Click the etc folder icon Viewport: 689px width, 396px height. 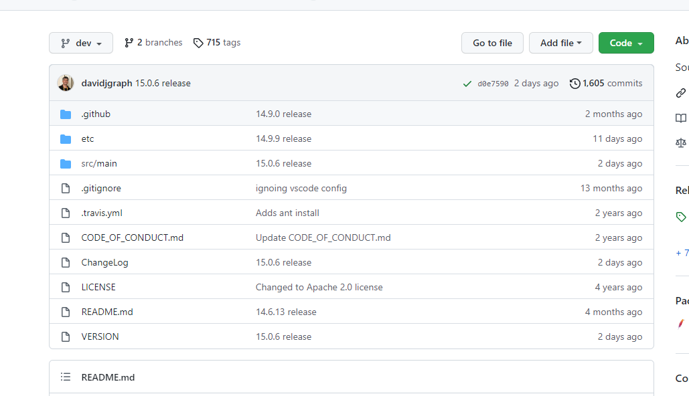pyautogui.click(x=66, y=138)
